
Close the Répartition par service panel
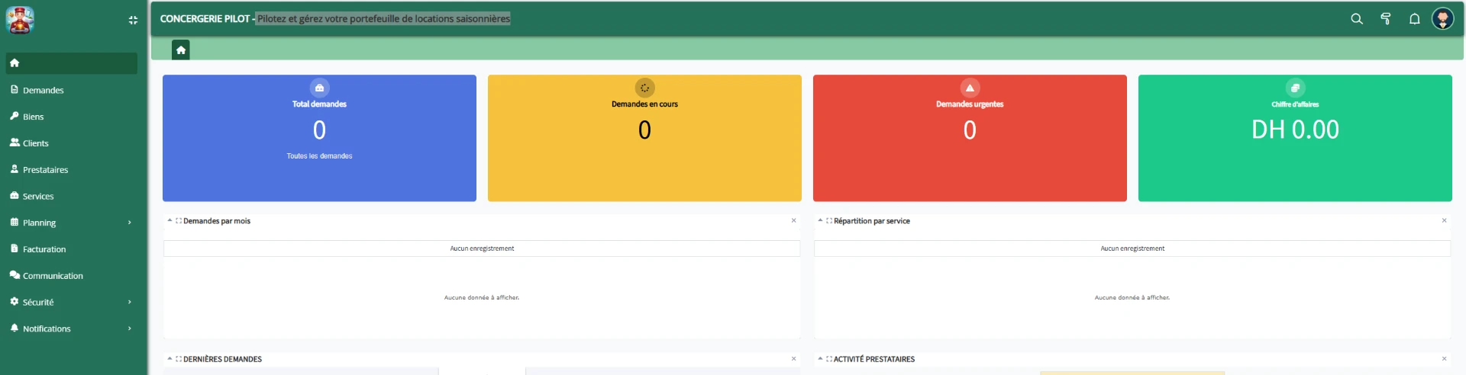(x=1444, y=220)
